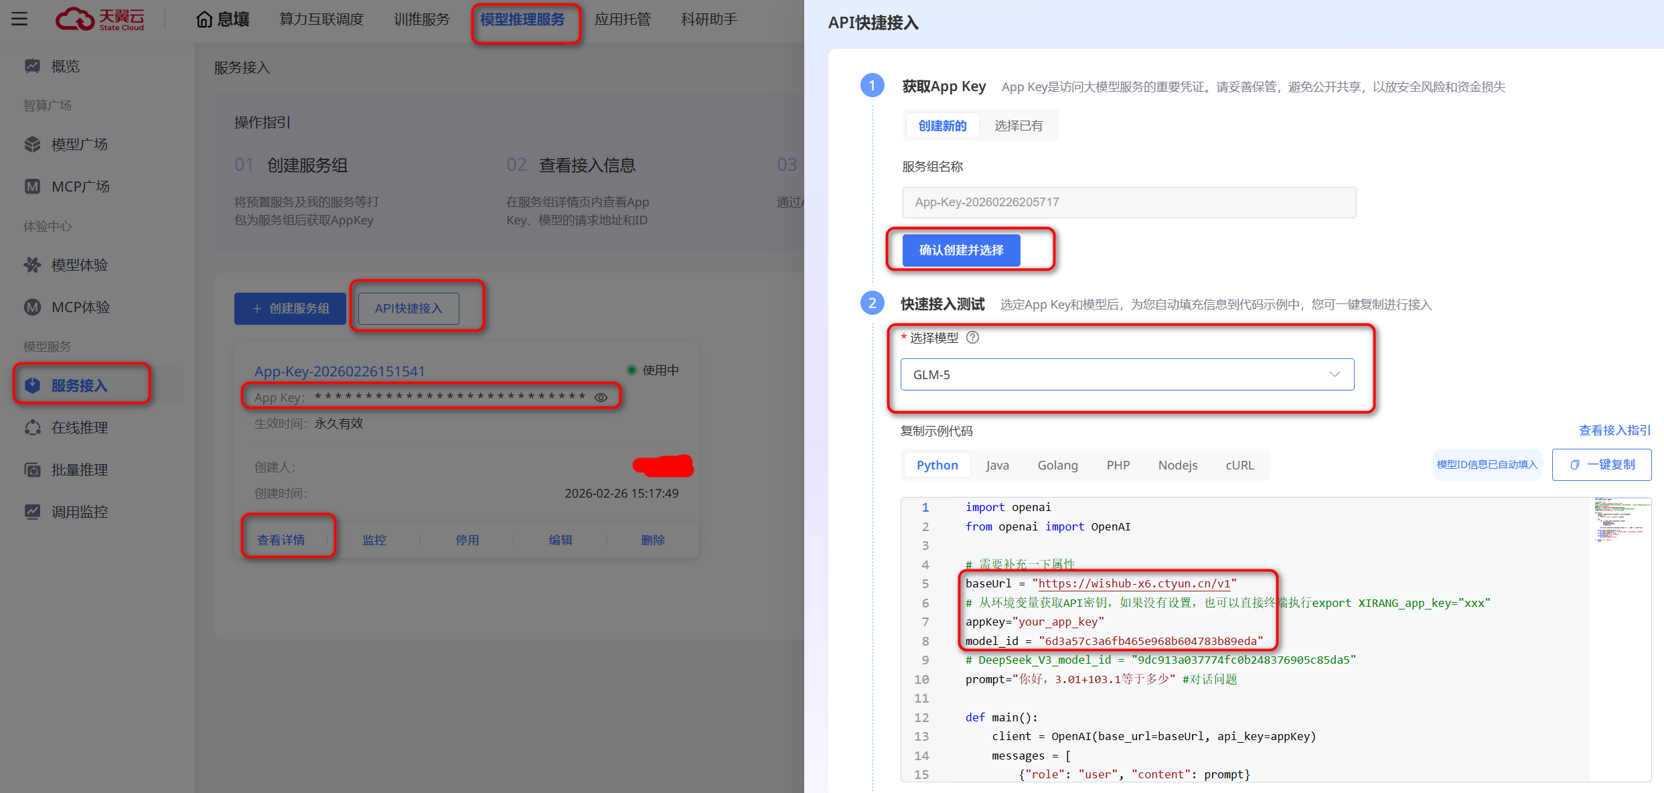Click the plus icon in 创建服务组
This screenshot has width=1664, height=793.
tap(257, 309)
